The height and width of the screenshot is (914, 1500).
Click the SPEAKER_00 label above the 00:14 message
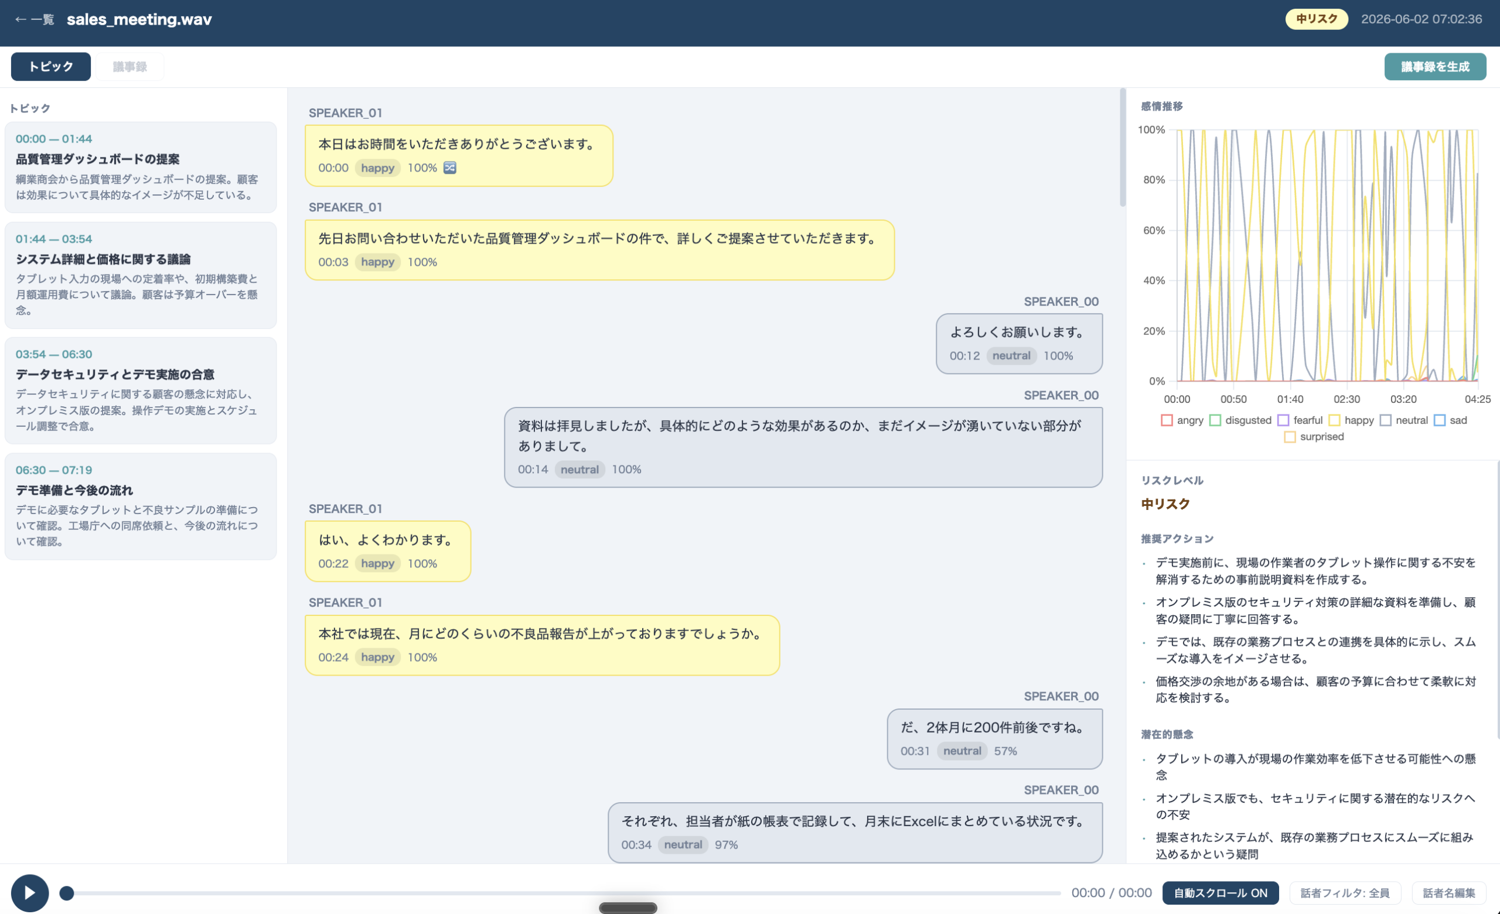(x=1061, y=395)
